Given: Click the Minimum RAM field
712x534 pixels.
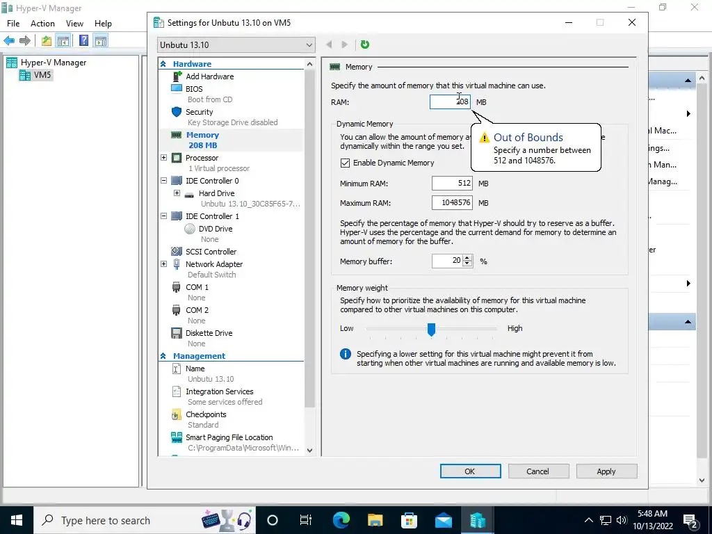Looking at the screenshot, I should tap(452, 184).
